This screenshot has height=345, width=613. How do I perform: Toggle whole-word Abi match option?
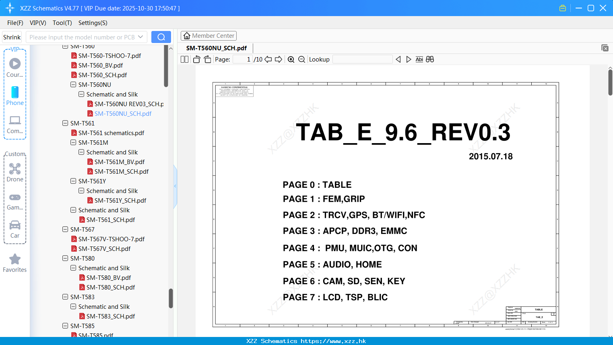[419, 59]
